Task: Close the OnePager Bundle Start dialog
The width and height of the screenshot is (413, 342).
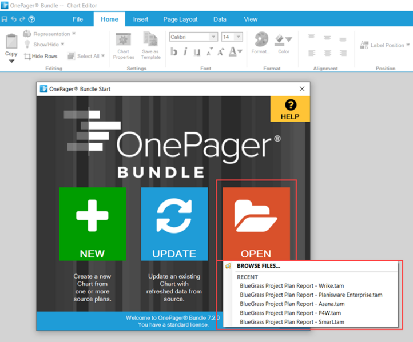Action: 302,89
